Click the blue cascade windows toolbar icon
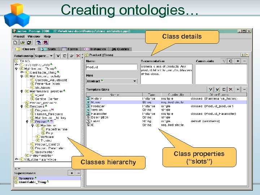 tap(39, 43)
